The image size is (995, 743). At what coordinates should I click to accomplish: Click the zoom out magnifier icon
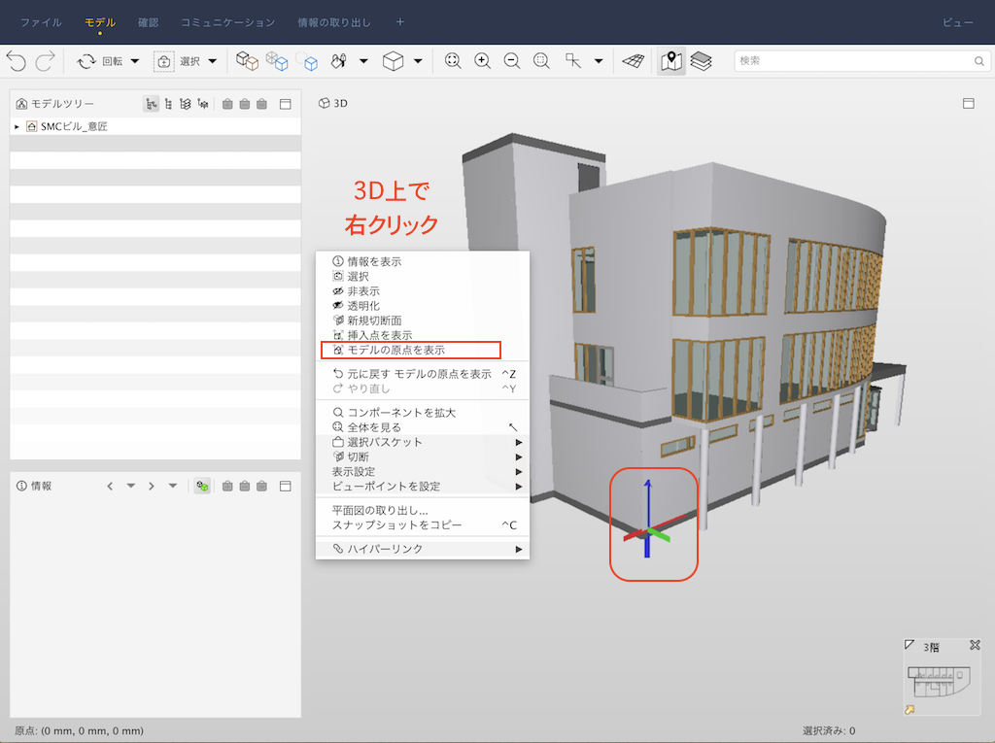click(x=511, y=61)
